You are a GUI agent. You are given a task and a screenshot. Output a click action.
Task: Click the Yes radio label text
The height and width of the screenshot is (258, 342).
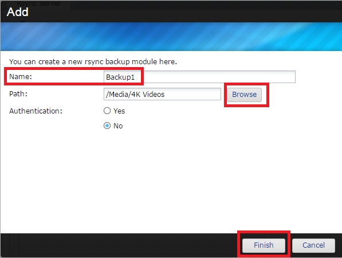pyautogui.click(x=119, y=111)
